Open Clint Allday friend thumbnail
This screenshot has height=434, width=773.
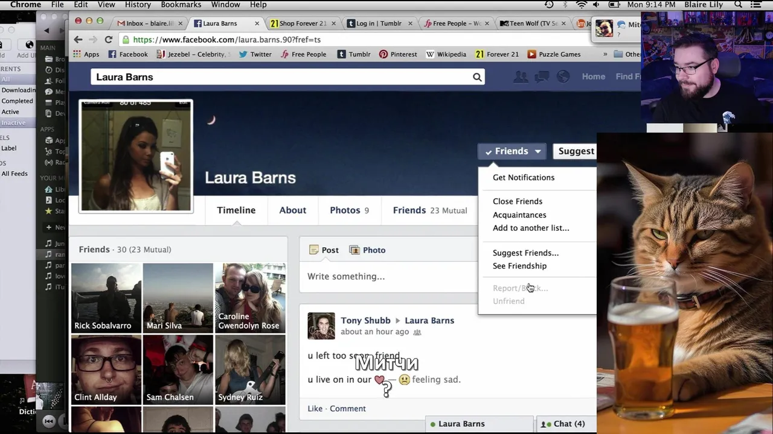click(x=106, y=370)
